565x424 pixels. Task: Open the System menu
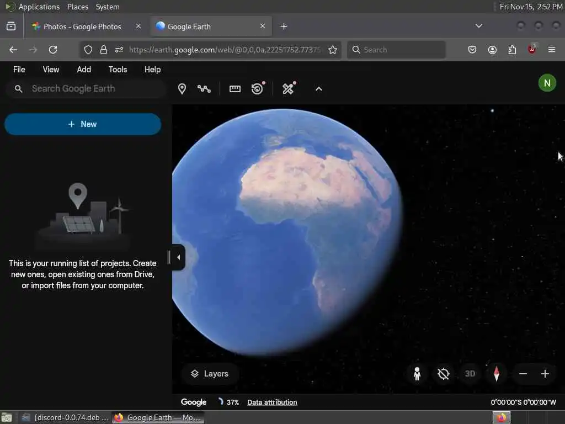click(108, 7)
